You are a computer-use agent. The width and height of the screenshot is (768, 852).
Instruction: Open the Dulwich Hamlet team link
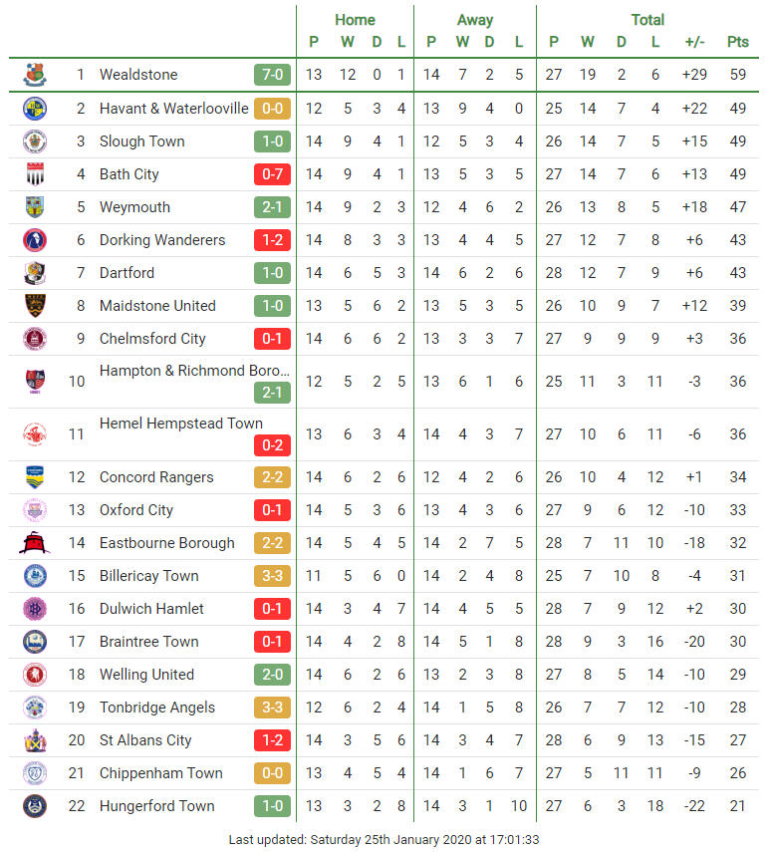point(151,609)
